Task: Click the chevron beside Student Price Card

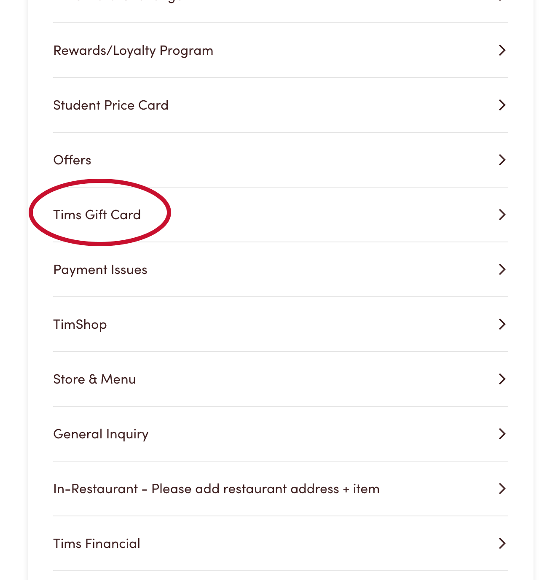Action: point(502,105)
